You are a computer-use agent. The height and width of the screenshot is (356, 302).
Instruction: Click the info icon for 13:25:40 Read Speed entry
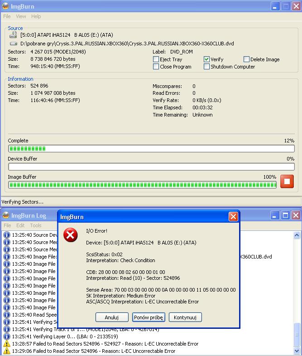point(6,315)
